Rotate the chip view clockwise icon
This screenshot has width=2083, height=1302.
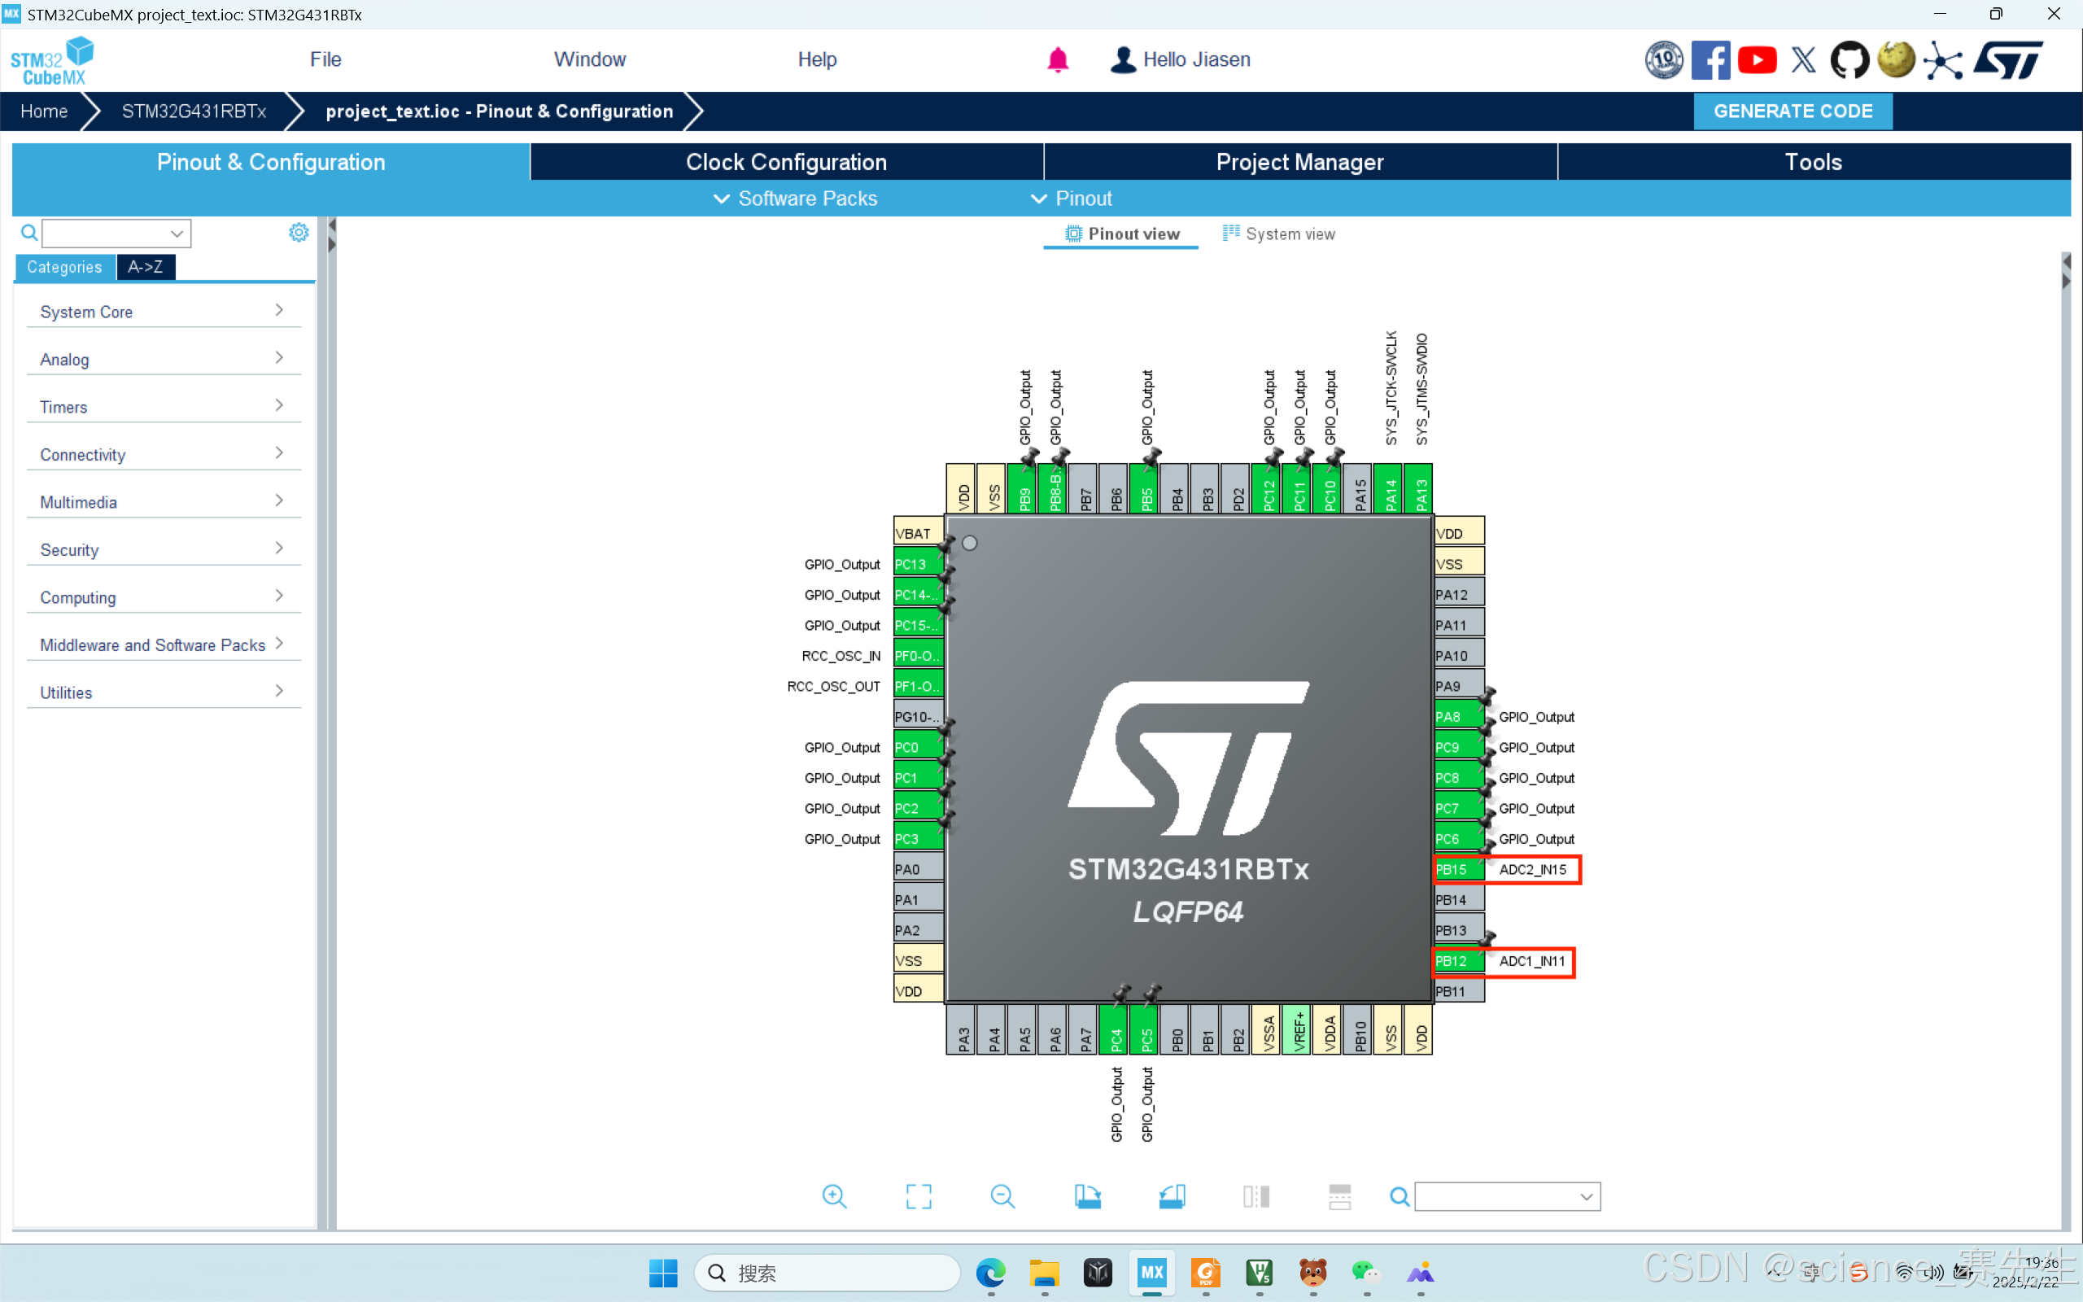coord(1087,1196)
